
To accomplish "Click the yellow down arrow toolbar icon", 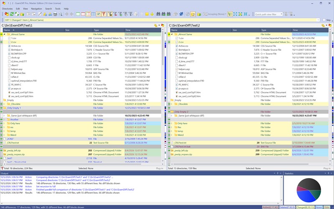I will (152, 14).
